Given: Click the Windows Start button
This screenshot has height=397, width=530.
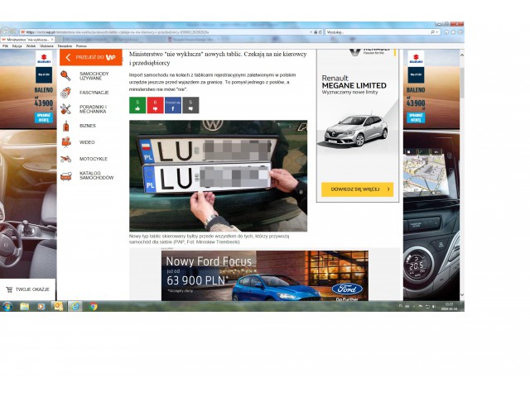Looking at the screenshot, I should pyautogui.click(x=7, y=306).
